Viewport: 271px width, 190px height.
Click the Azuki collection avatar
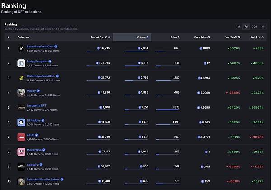coord(21,137)
